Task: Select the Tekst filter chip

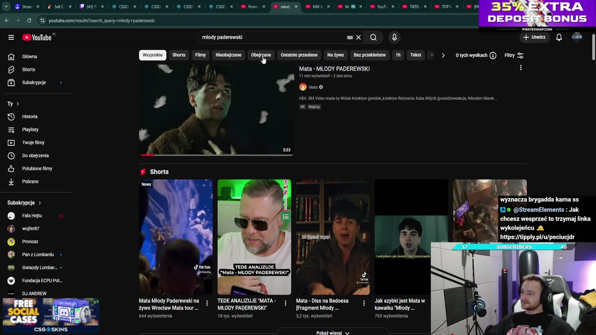Action: coord(416,55)
